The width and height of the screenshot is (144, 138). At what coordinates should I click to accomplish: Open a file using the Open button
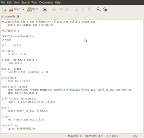point(14,9)
